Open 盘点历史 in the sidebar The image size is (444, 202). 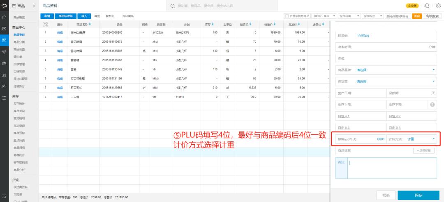coord(19,140)
